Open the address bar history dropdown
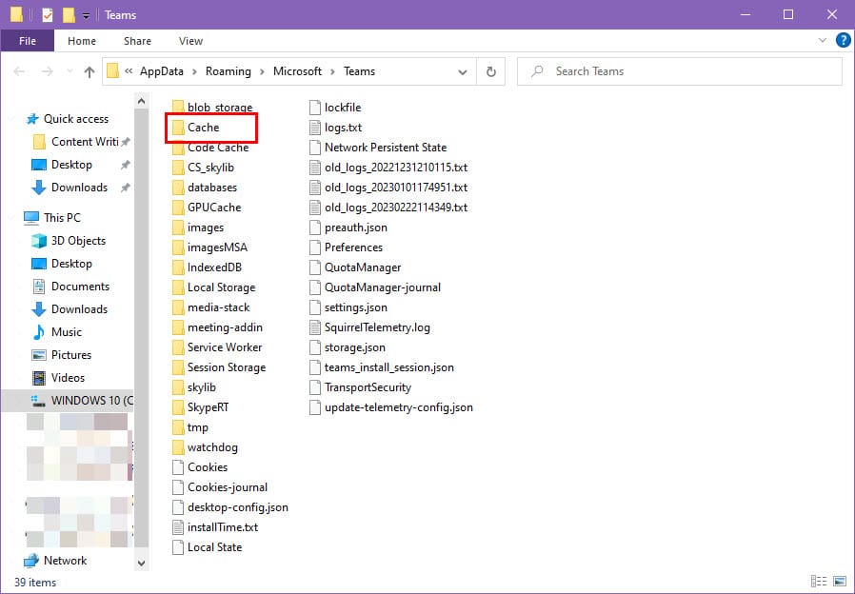 click(x=463, y=71)
